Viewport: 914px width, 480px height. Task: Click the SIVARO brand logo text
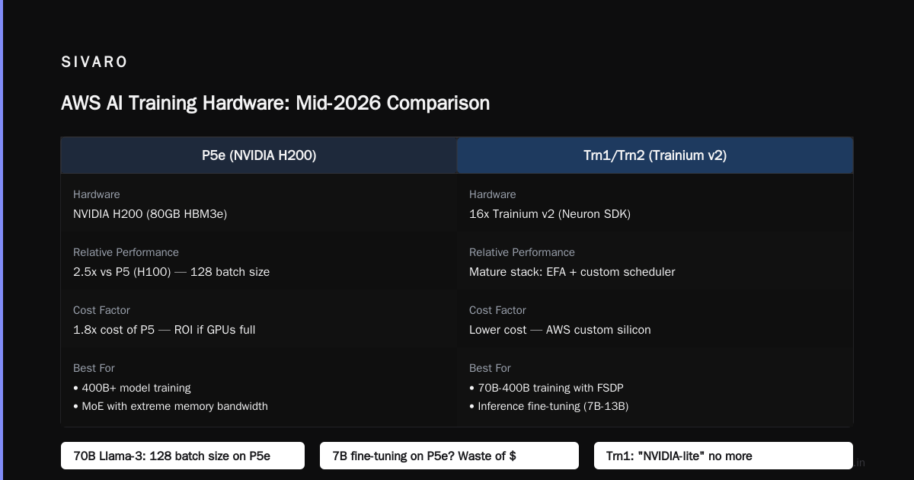pos(94,62)
